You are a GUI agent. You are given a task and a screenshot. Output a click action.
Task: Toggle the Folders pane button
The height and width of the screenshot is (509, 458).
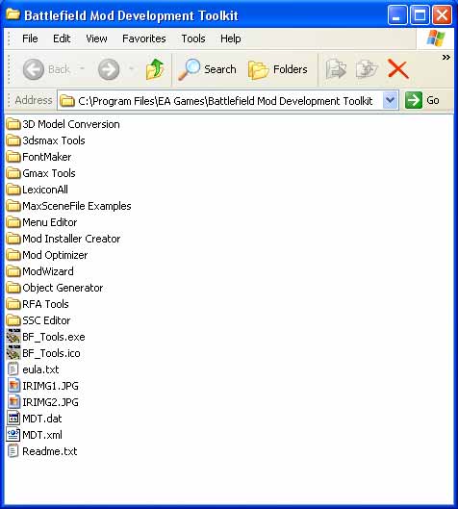pos(277,69)
